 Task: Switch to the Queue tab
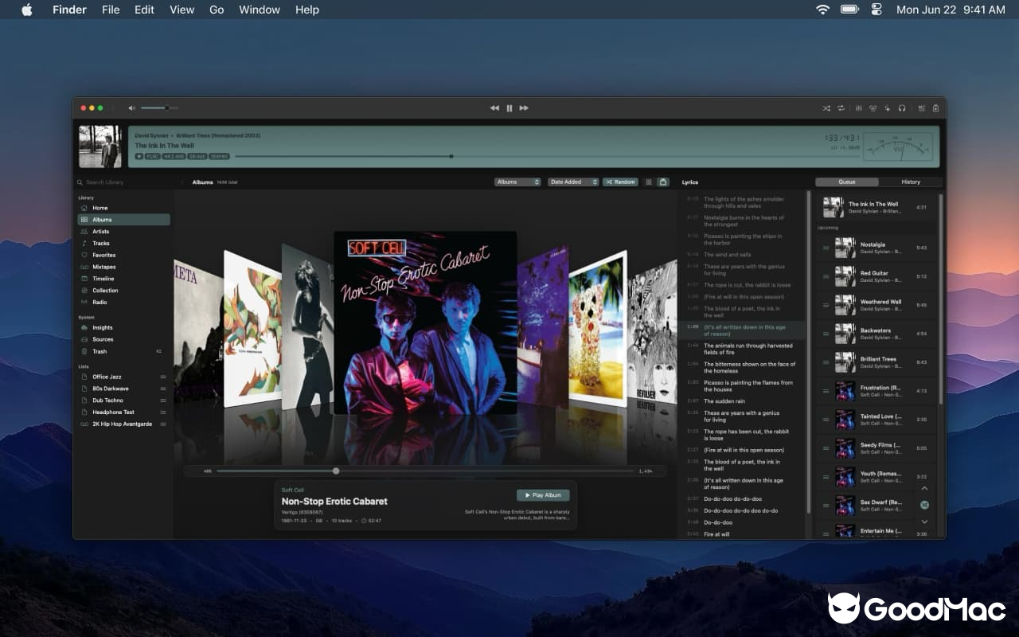[x=847, y=182]
